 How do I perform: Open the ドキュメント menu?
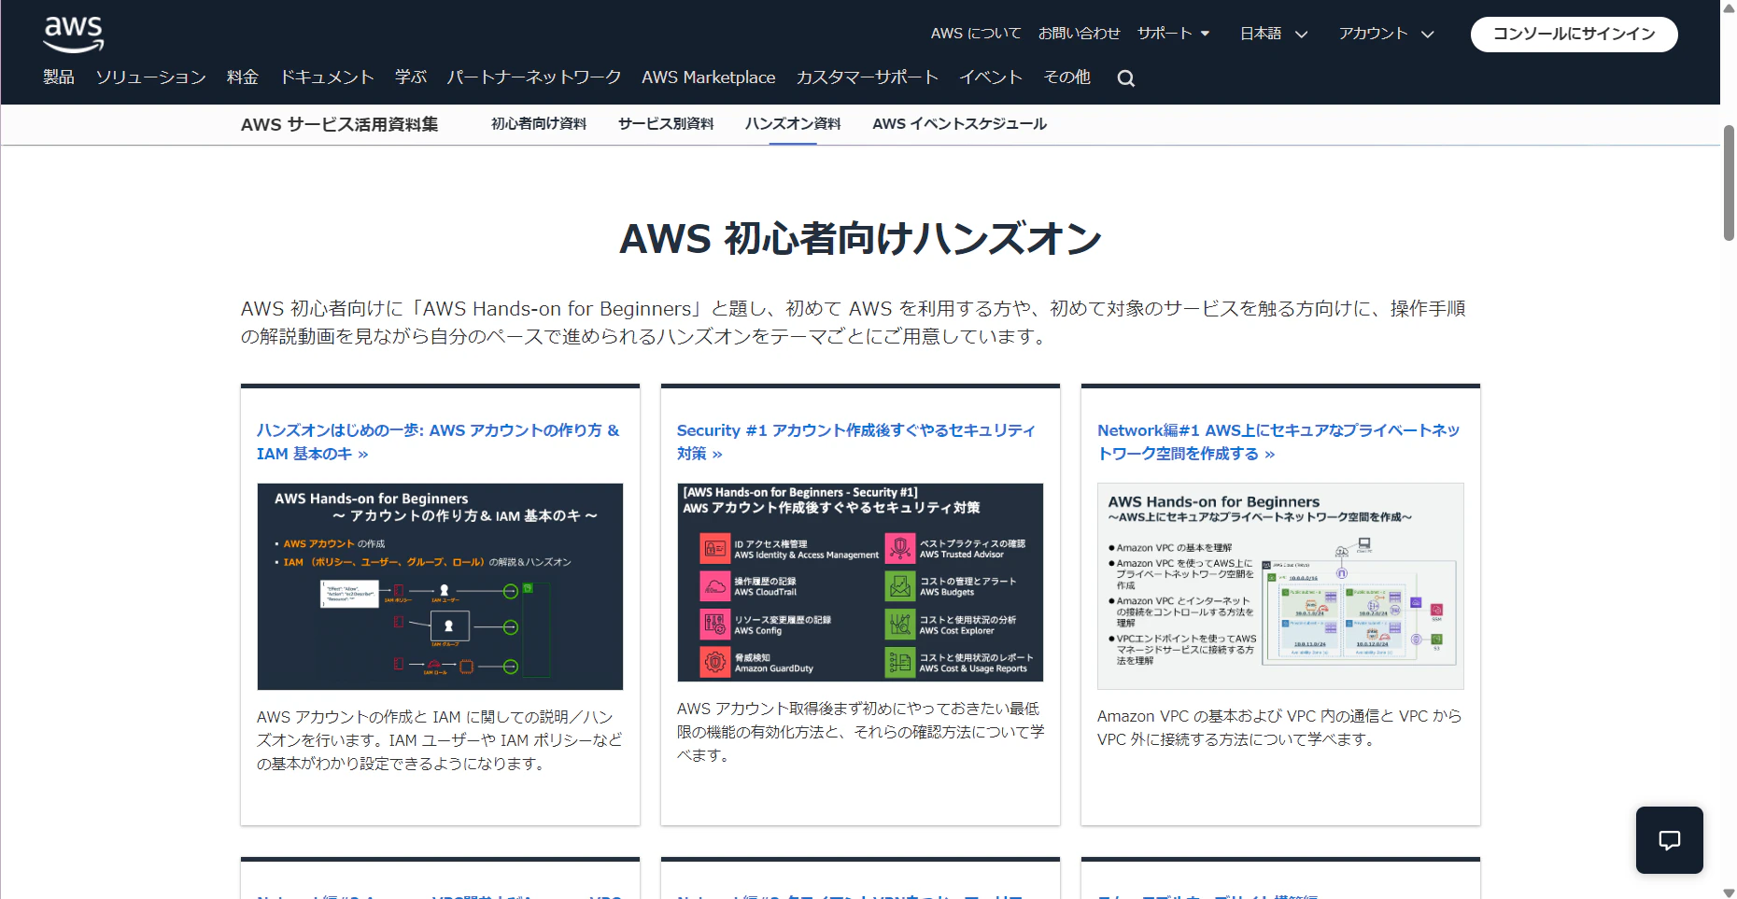tap(327, 77)
